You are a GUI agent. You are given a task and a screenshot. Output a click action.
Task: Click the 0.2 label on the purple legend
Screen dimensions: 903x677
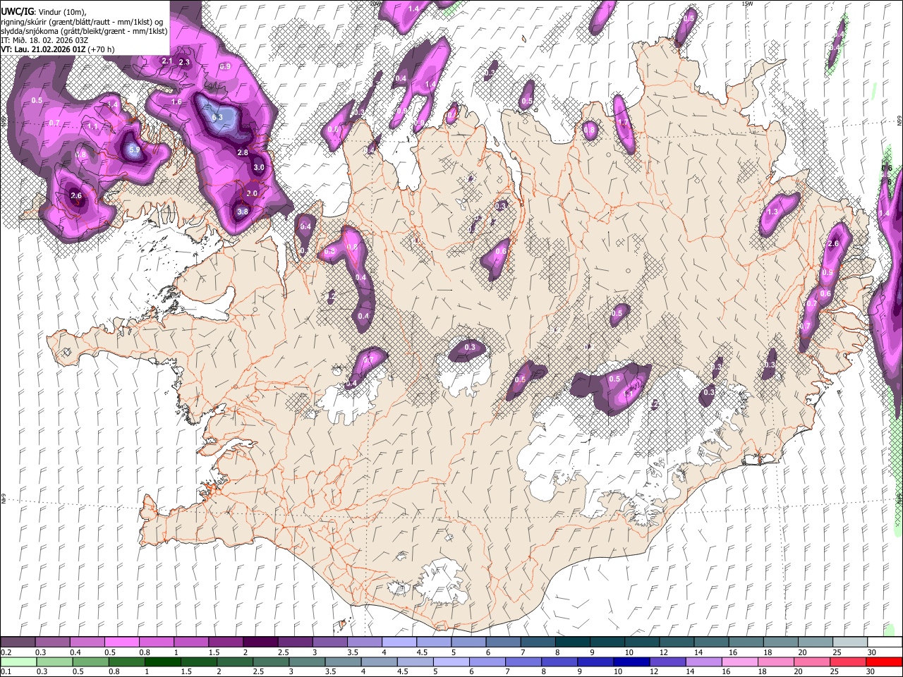click(x=6, y=652)
